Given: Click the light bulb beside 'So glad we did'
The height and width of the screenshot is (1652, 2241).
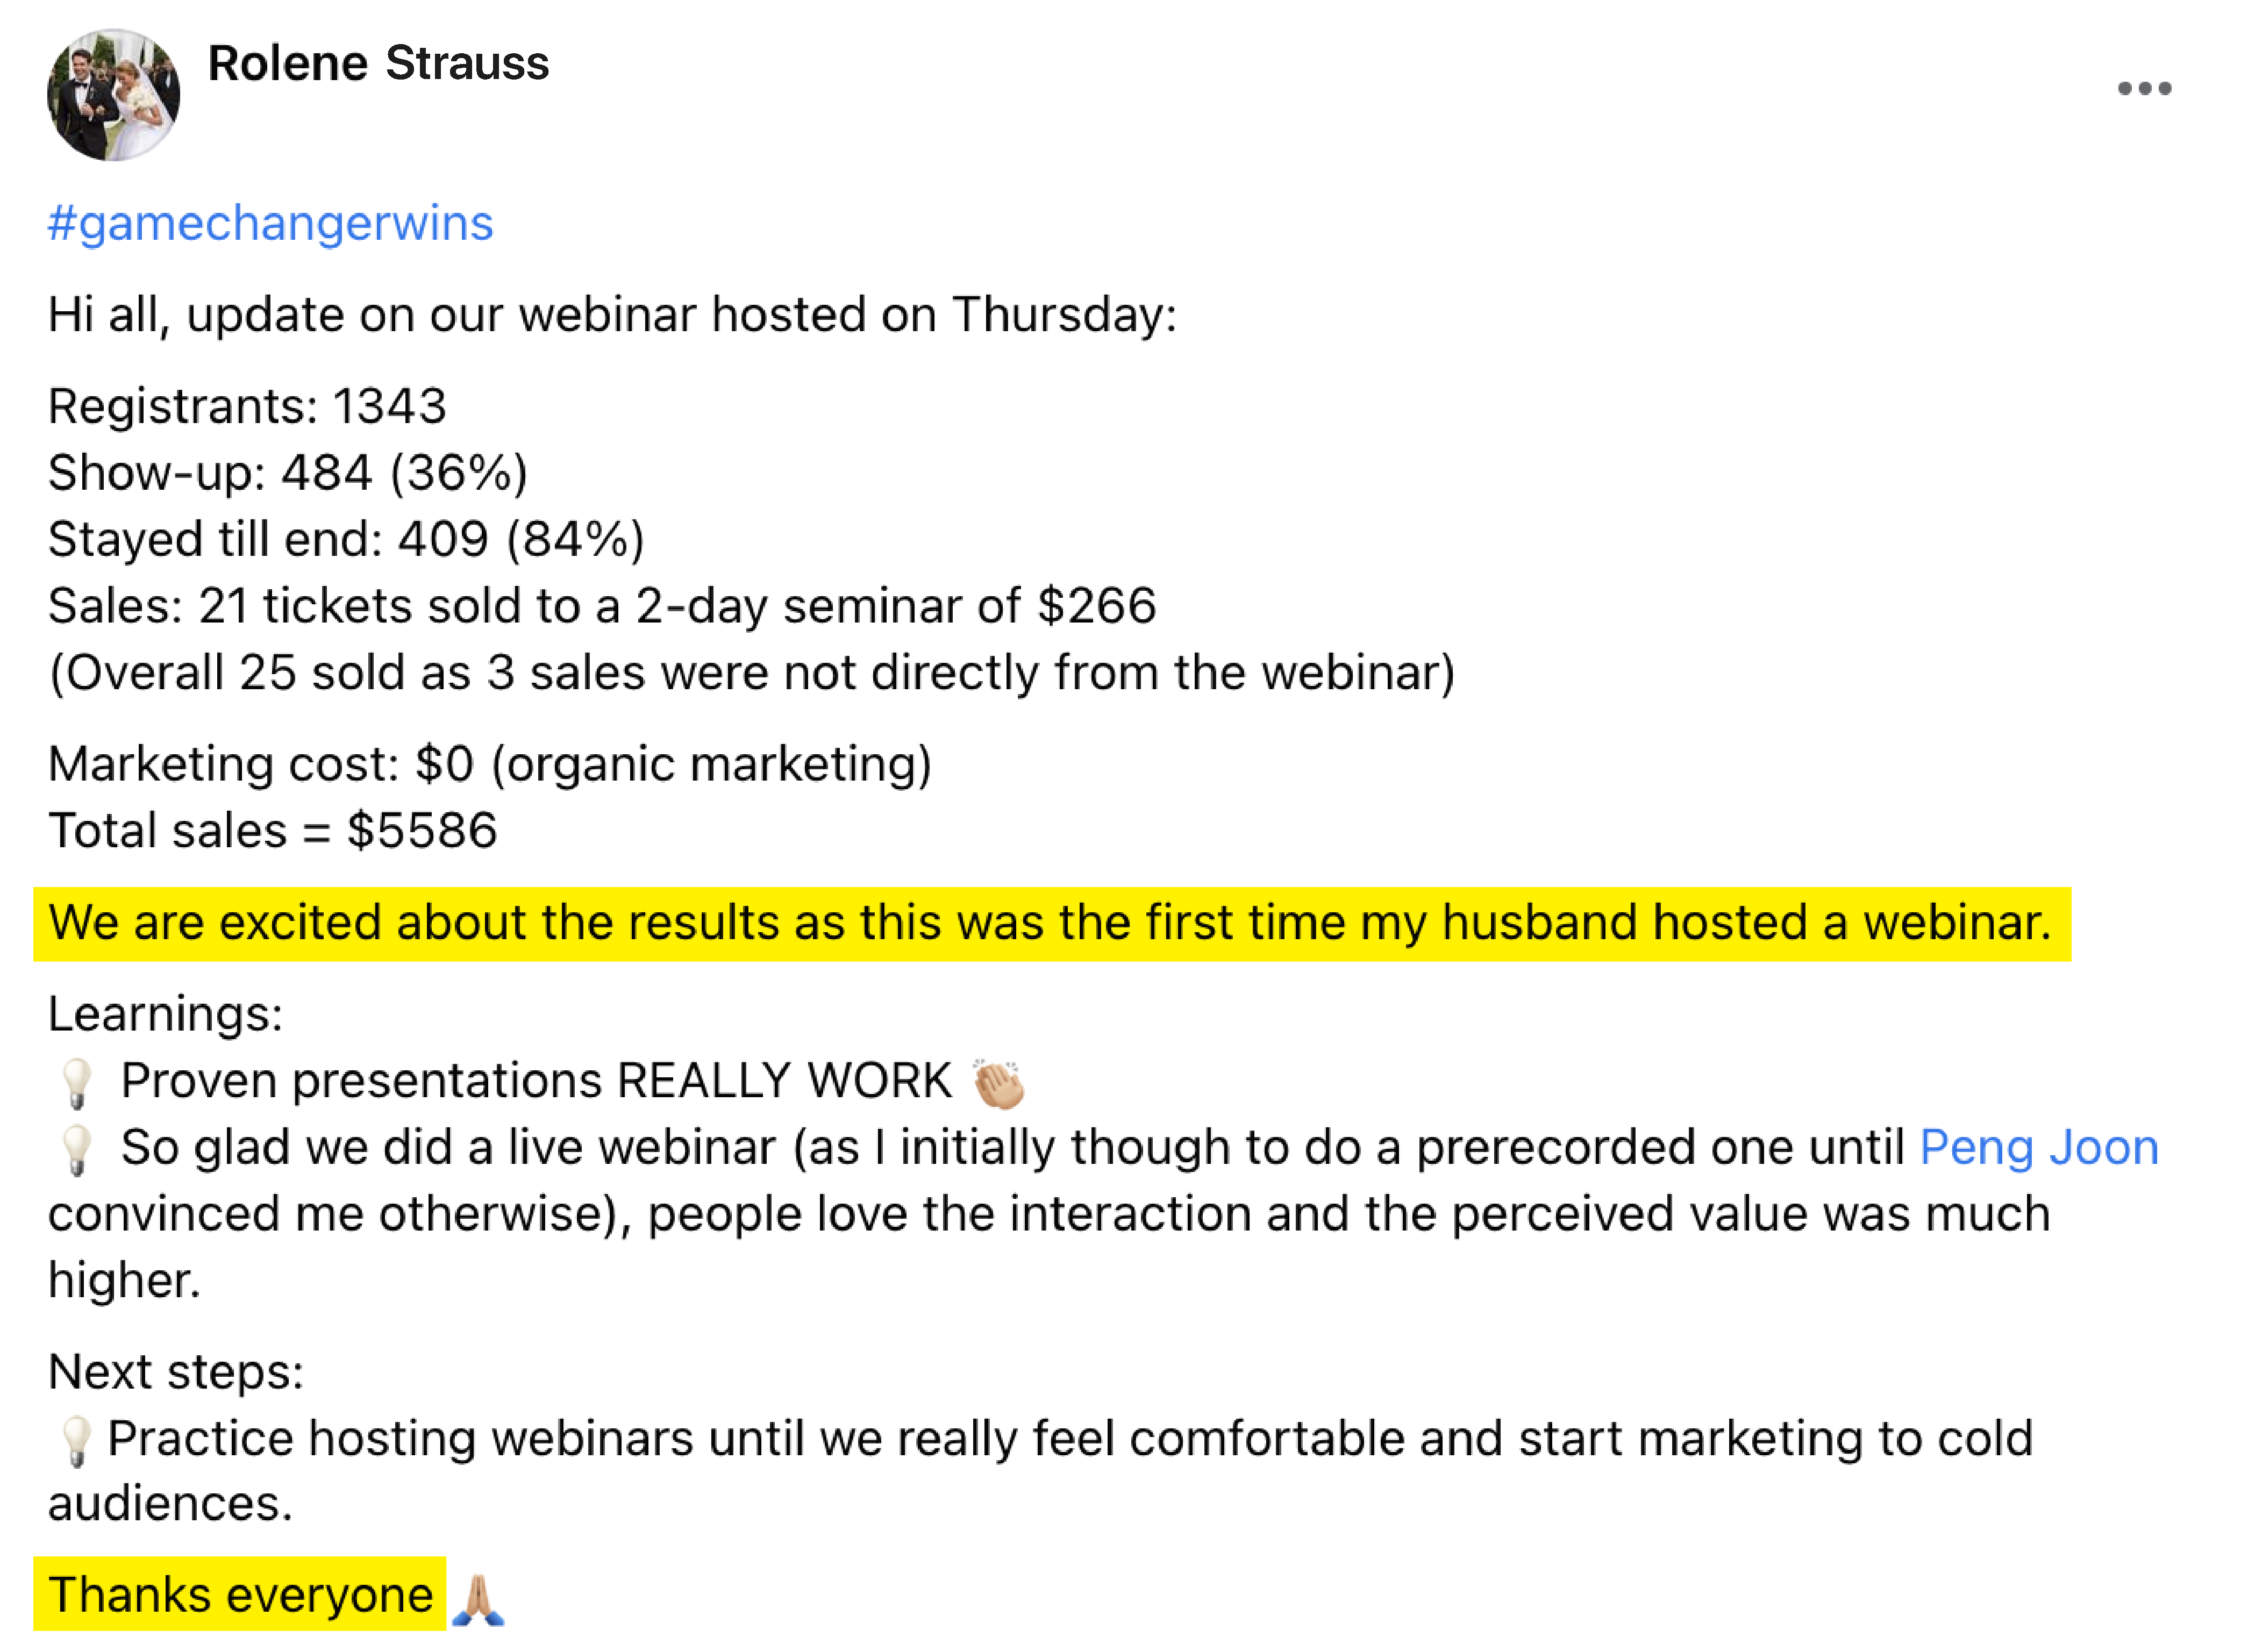Looking at the screenshot, I should (x=76, y=1149).
